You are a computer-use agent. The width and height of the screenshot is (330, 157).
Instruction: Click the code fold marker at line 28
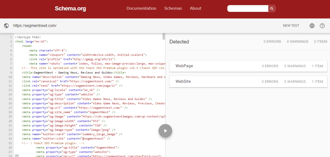tap(17, 156)
